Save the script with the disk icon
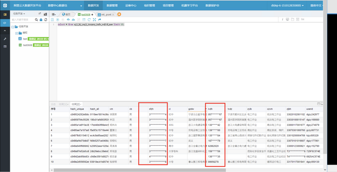 coord(52,19)
